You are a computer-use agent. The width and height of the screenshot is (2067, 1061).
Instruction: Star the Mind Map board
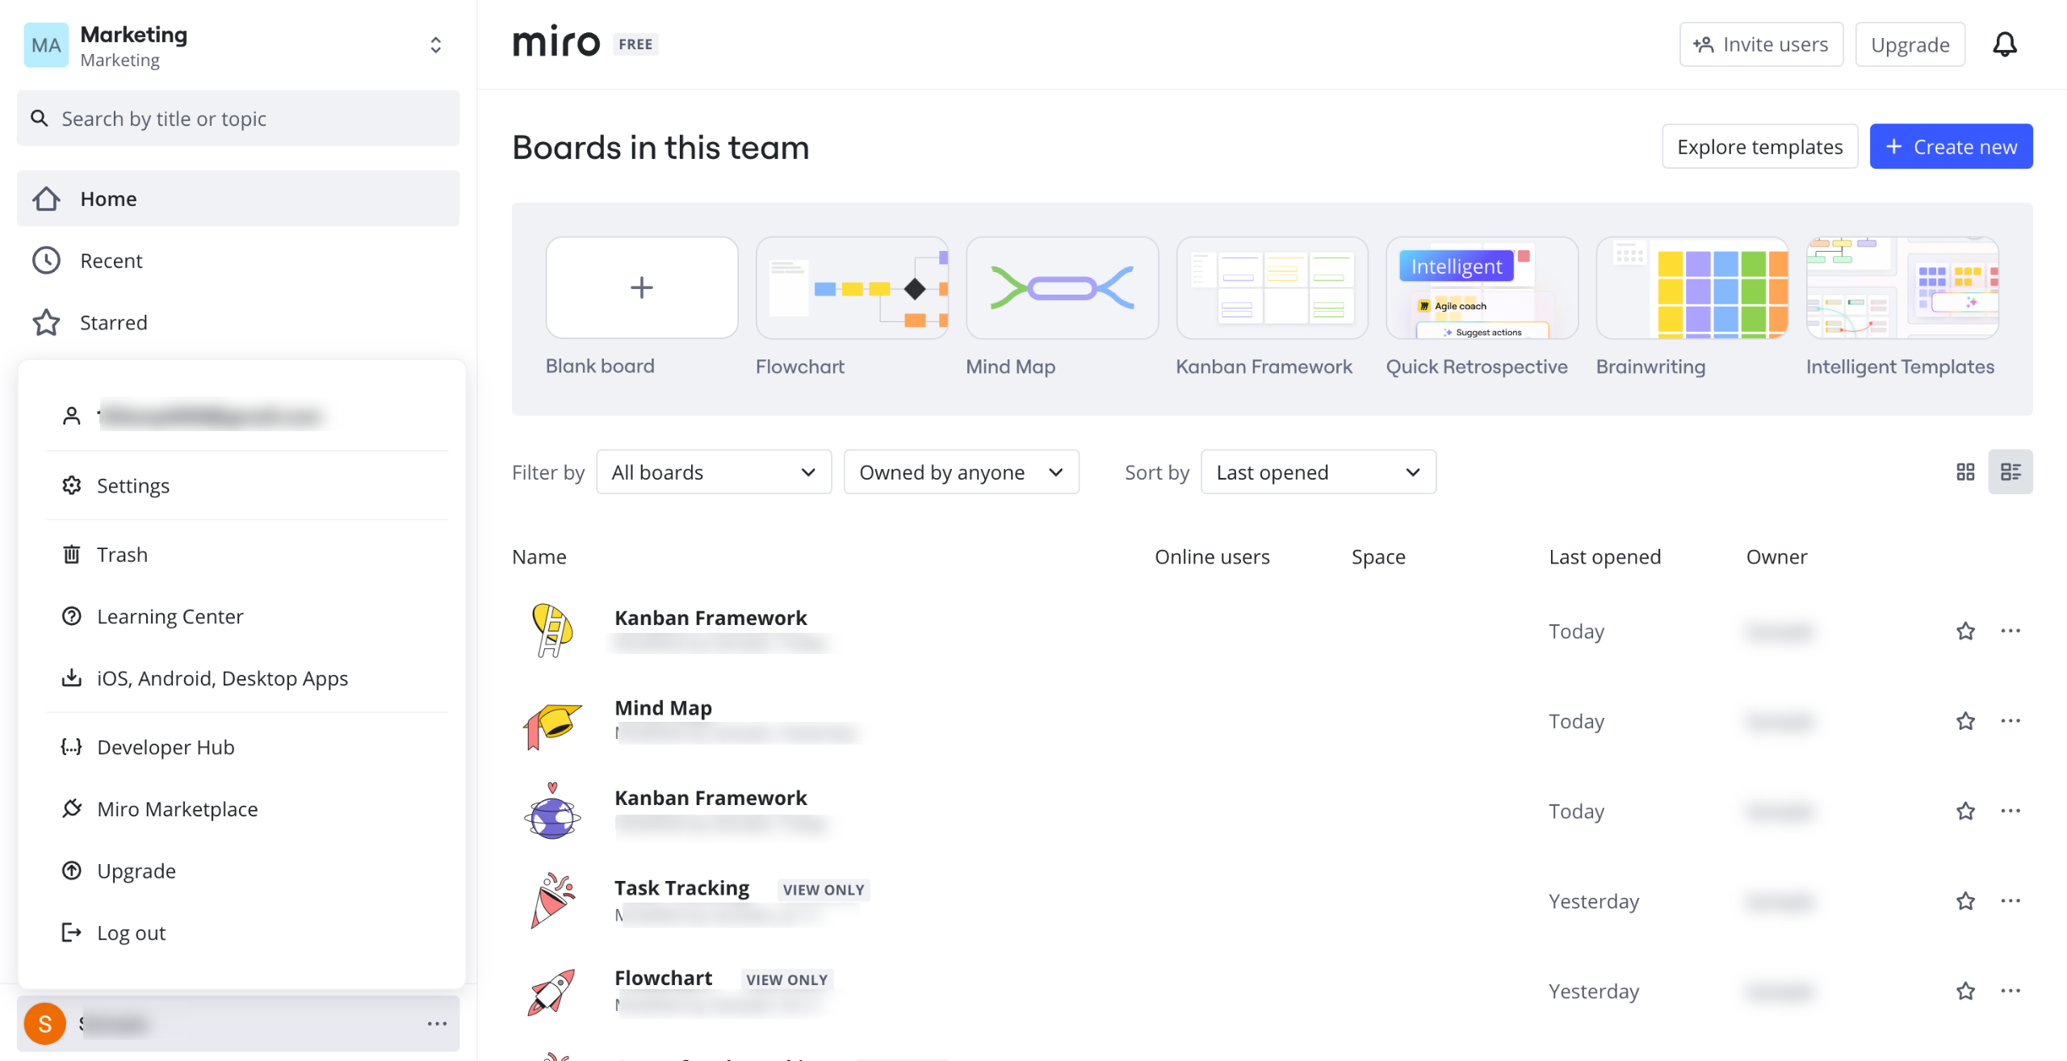pyautogui.click(x=1965, y=721)
